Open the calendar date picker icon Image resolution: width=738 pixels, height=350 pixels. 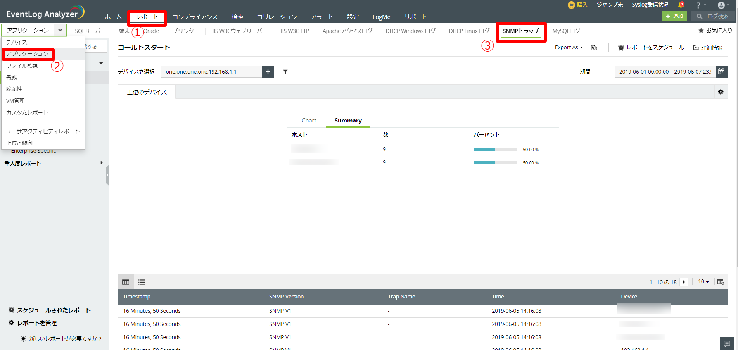point(721,72)
